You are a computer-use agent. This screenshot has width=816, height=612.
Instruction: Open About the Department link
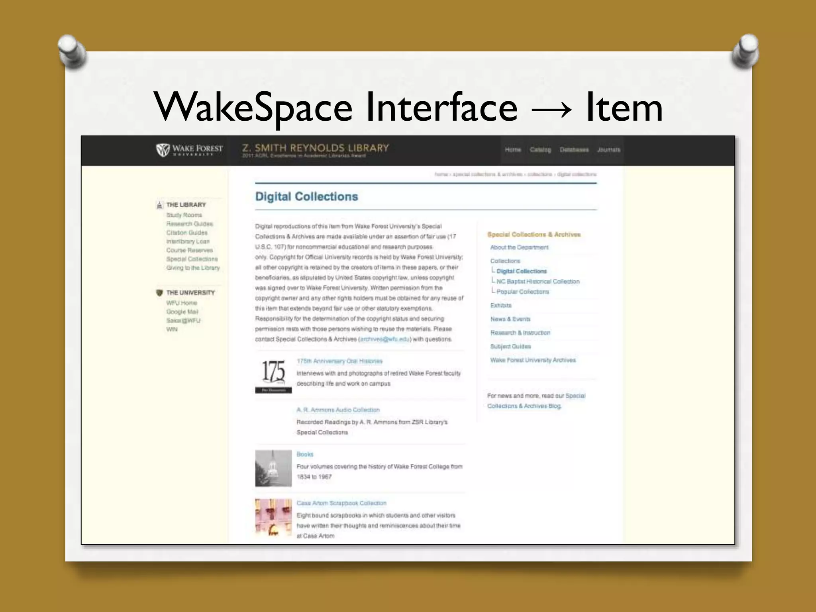pyautogui.click(x=519, y=247)
